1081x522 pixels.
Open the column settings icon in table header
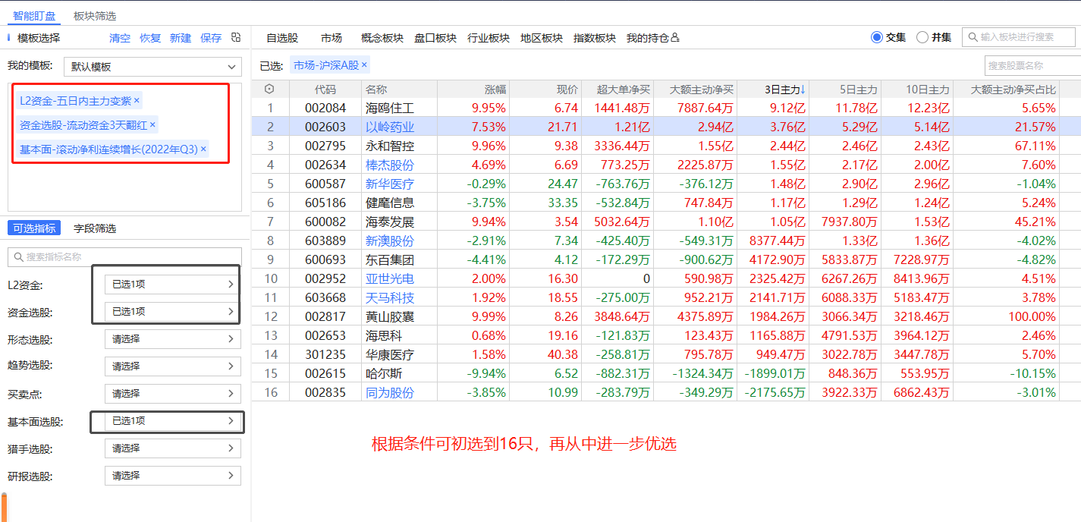[x=269, y=90]
